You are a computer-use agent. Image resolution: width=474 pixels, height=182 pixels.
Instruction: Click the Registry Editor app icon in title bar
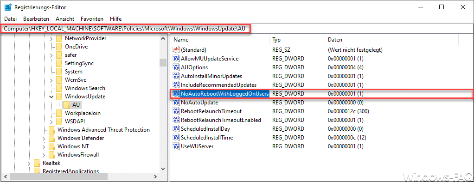(x=8, y=7)
